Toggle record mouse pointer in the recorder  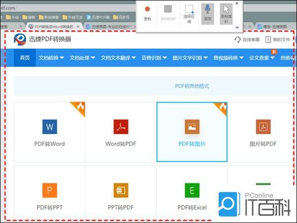point(226,14)
